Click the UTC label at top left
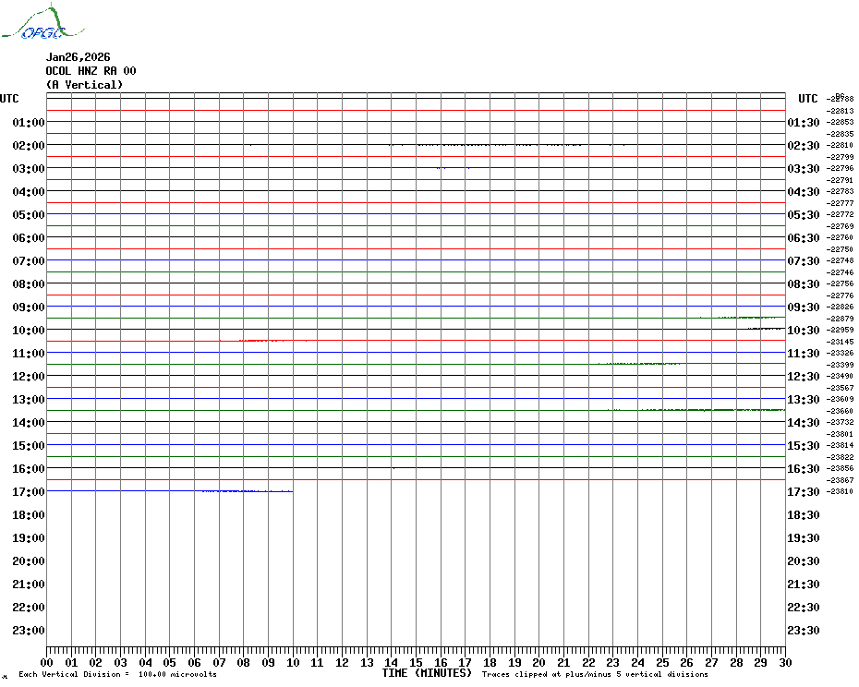This screenshot has width=859, height=687. [x=9, y=99]
